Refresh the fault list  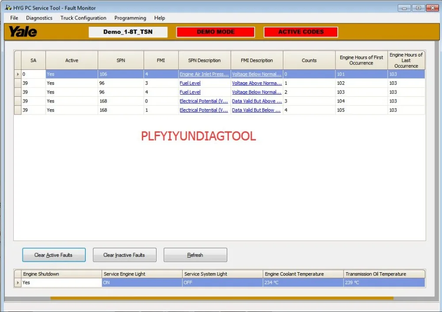click(195, 255)
